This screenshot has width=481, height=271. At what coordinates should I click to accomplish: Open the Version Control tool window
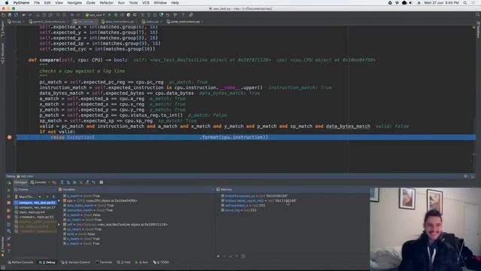75,263
